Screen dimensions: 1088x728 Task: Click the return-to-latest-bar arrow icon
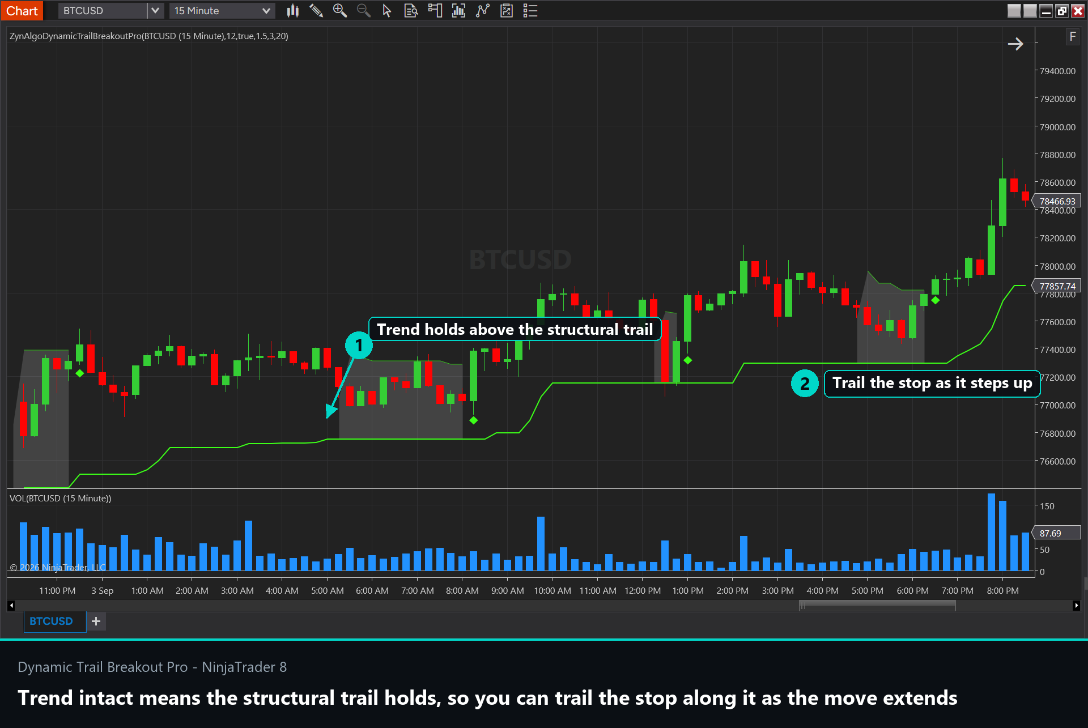[1015, 44]
